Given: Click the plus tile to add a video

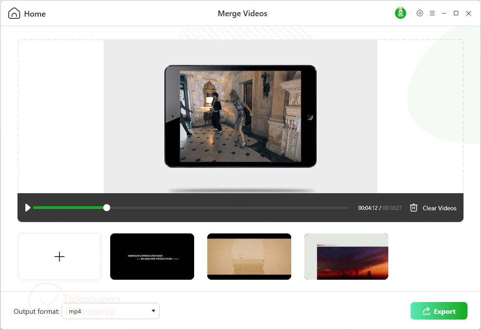Looking at the screenshot, I should (59, 257).
